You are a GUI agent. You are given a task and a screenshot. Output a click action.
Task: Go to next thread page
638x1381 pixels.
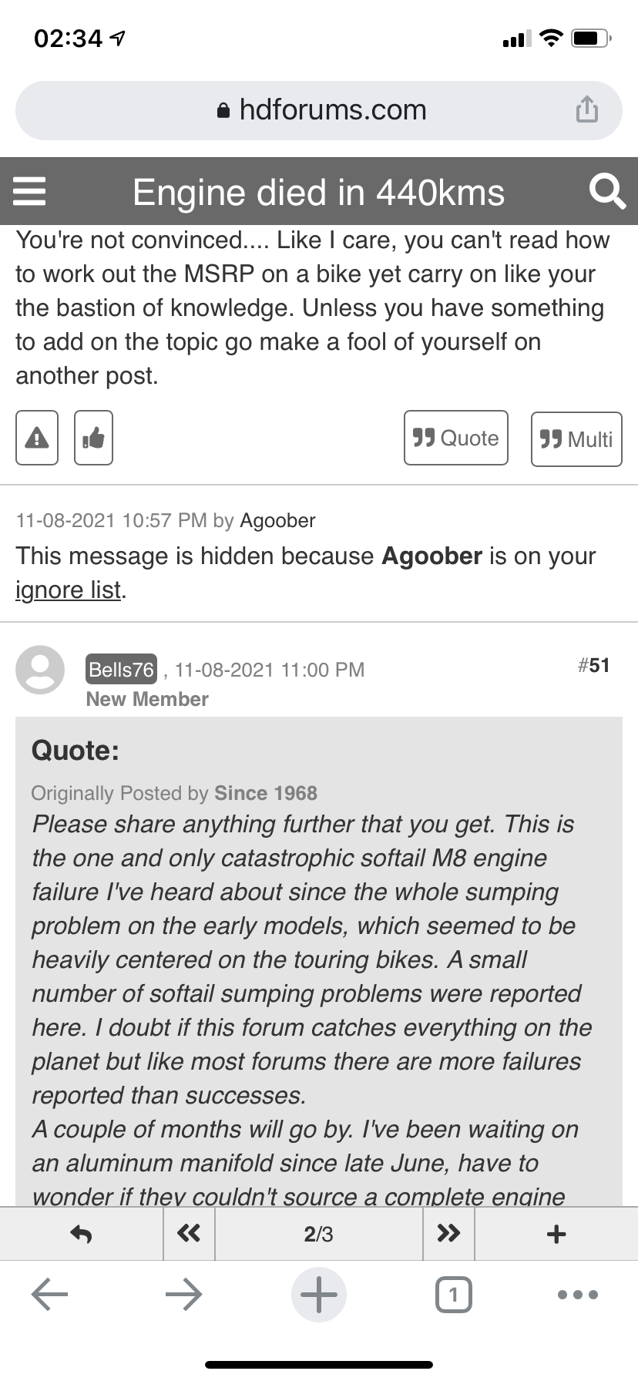[x=448, y=1234]
